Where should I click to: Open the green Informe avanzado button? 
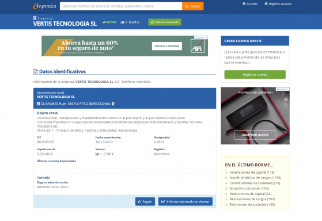coord(165,22)
